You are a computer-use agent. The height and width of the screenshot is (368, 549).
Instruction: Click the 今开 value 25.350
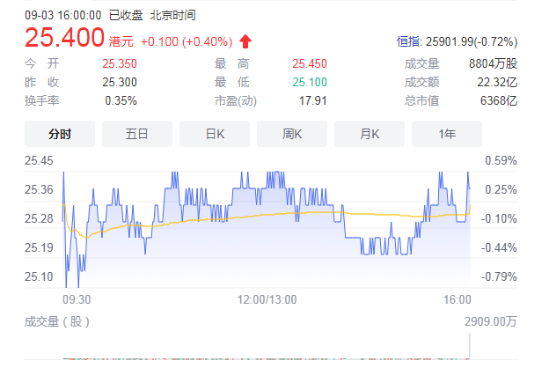pos(120,63)
